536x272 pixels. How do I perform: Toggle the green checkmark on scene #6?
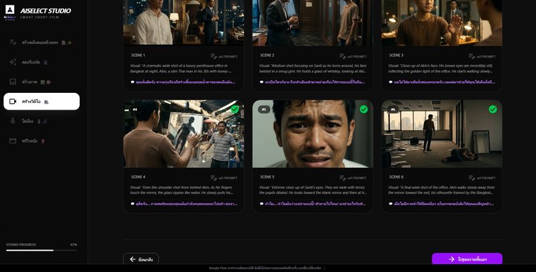(492, 109)
